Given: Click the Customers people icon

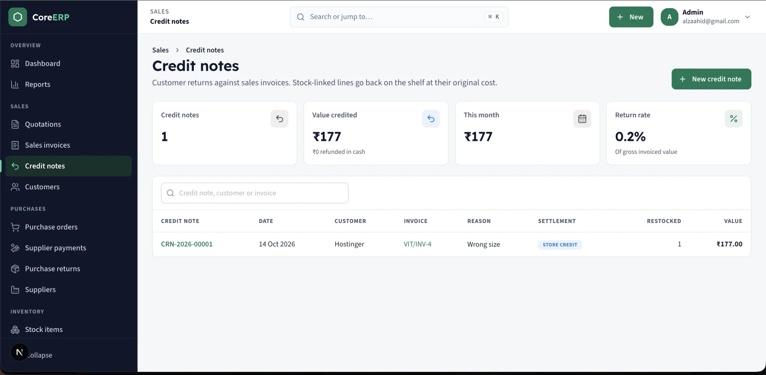Looking at the screenshot, I should (x=15, y=187).
